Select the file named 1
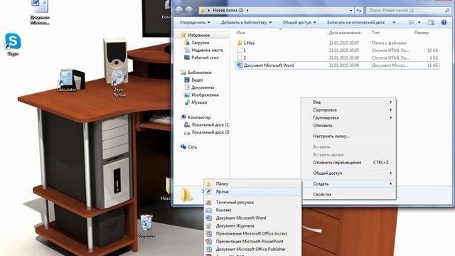Image resolution: width=455 pixels, height=256 pixels. tap(337, 50)
